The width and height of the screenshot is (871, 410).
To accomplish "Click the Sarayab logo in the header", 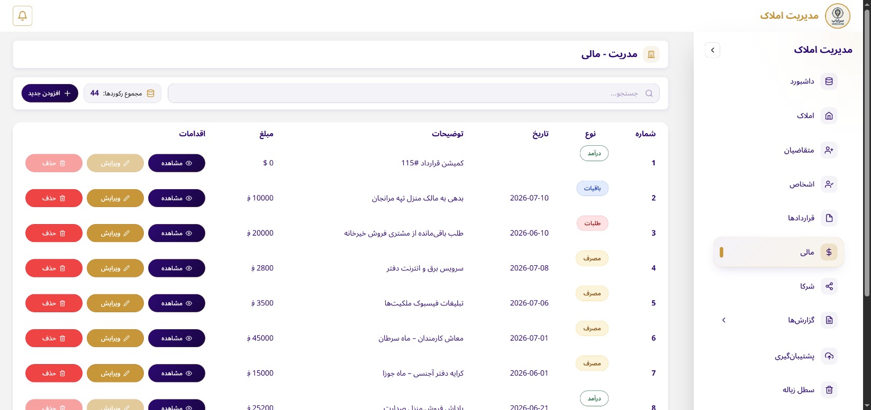I will (x=838, y=16).
